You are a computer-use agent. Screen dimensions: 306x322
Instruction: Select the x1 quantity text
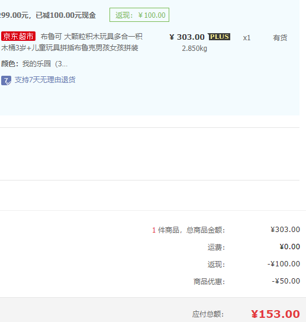[247, 38]
